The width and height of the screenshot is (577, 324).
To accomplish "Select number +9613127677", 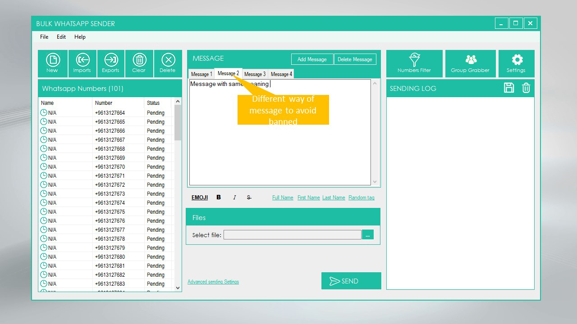I will [x=110, y=230].
